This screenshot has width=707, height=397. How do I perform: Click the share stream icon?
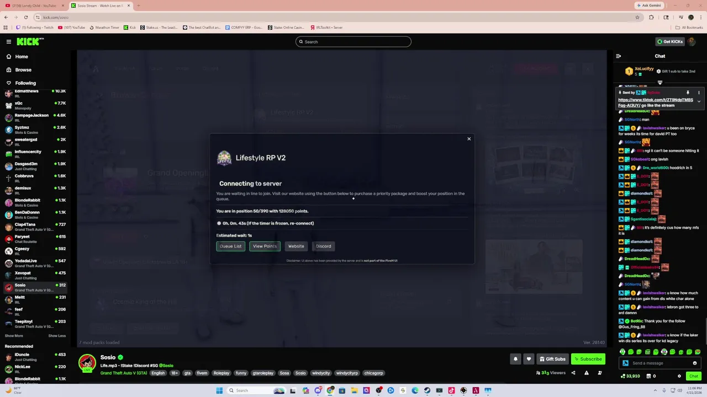(573, 373)
